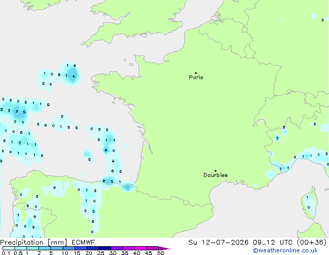329x255 pixels.
Task: Click the purple over-50 arrow on the scale
Action: tap(164, 248)
